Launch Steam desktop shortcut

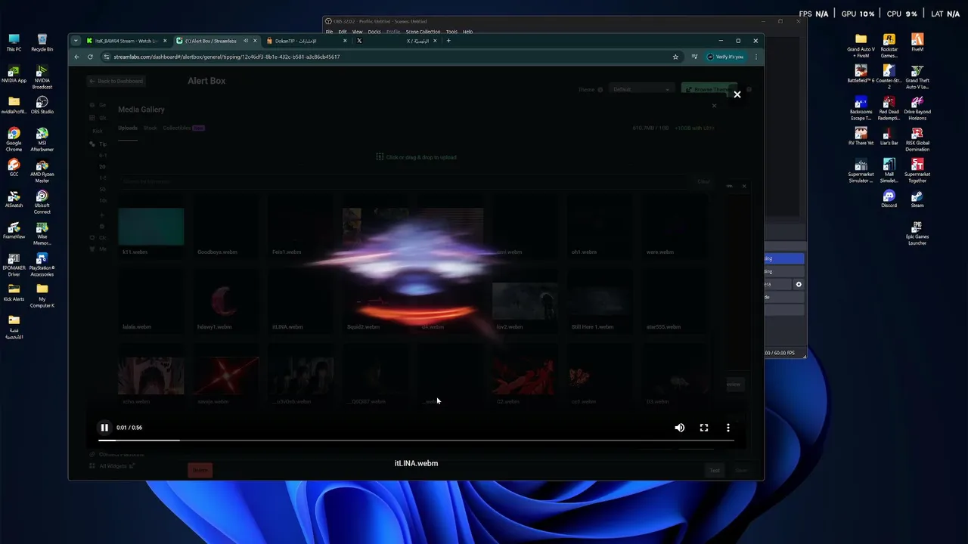917,199
